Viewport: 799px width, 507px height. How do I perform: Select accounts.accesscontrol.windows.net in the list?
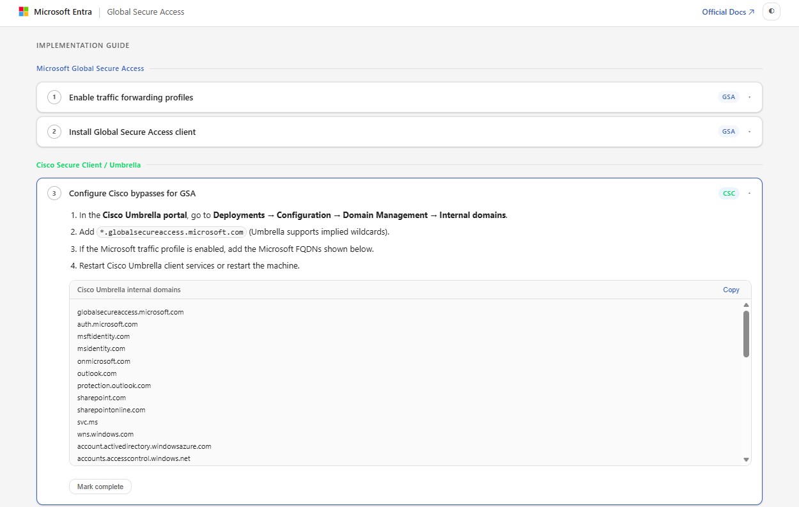(x=134, y=458)
